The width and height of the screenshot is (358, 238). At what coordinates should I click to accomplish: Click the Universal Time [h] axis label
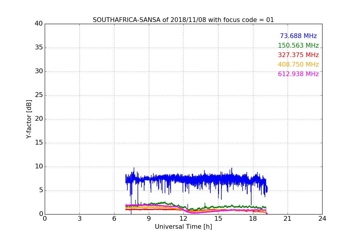point(183,227)
